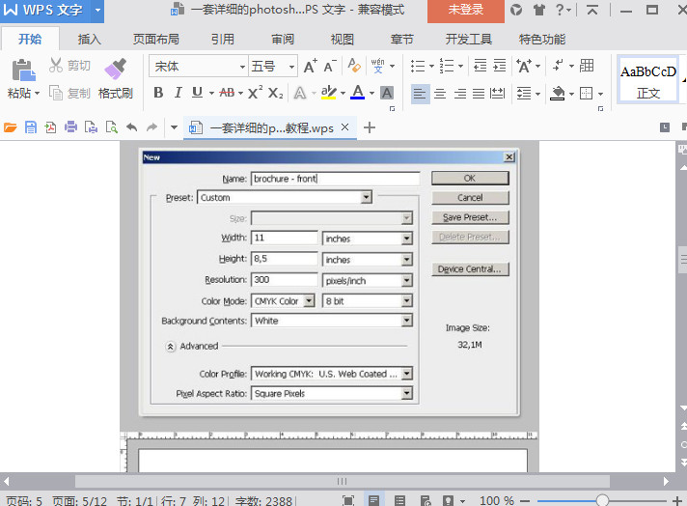
Task: Click the text highlight color icon
Action: coord(328,93)
